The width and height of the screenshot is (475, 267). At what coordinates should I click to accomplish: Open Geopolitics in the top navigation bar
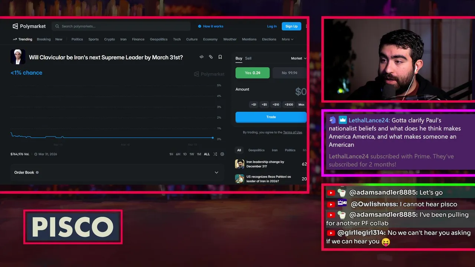(158, 39)
